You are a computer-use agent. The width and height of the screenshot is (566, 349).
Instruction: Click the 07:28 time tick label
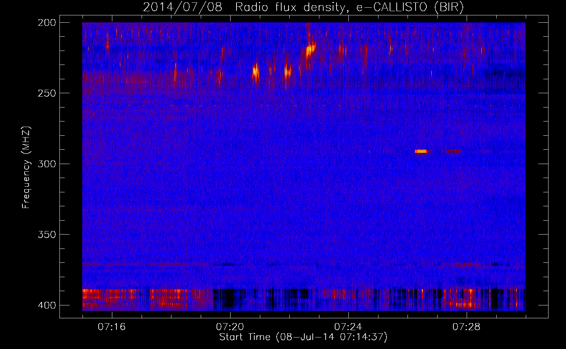click(466, 327)
